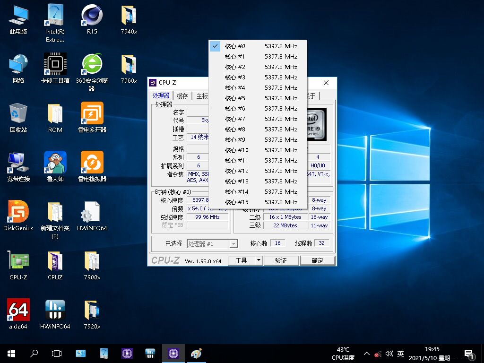Viewport: 484px width, 363px height.
Task: Open taskbar search magnifier
Action: 34,354
